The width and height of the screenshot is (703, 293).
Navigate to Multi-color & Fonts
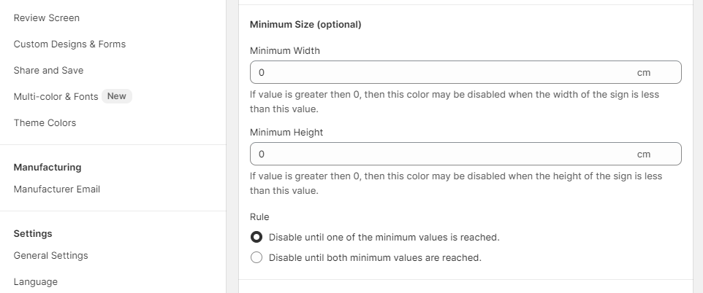(56, 96)
